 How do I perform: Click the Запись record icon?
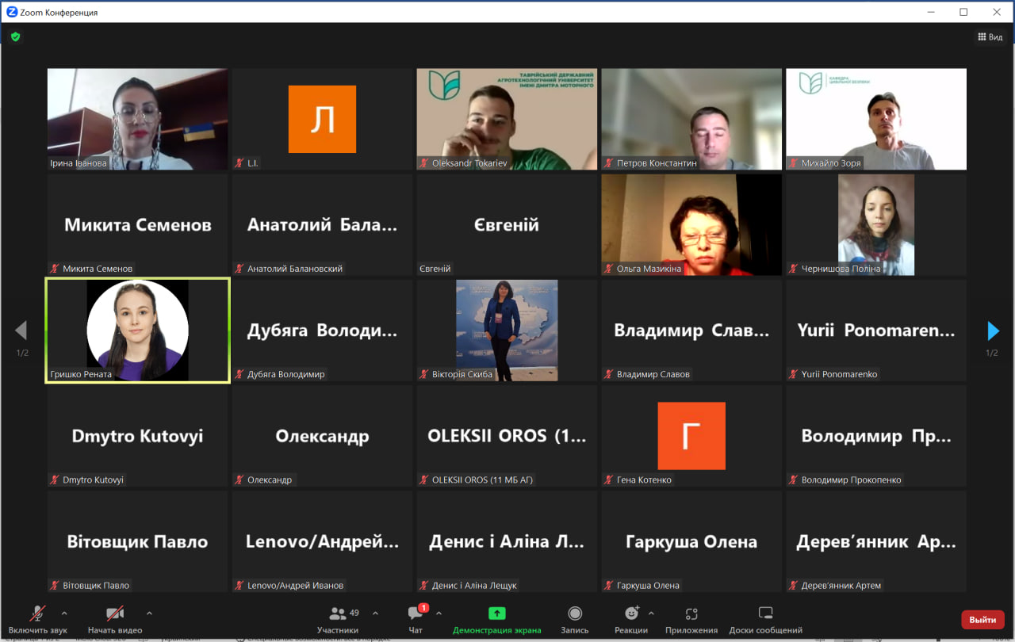[575, 618]
